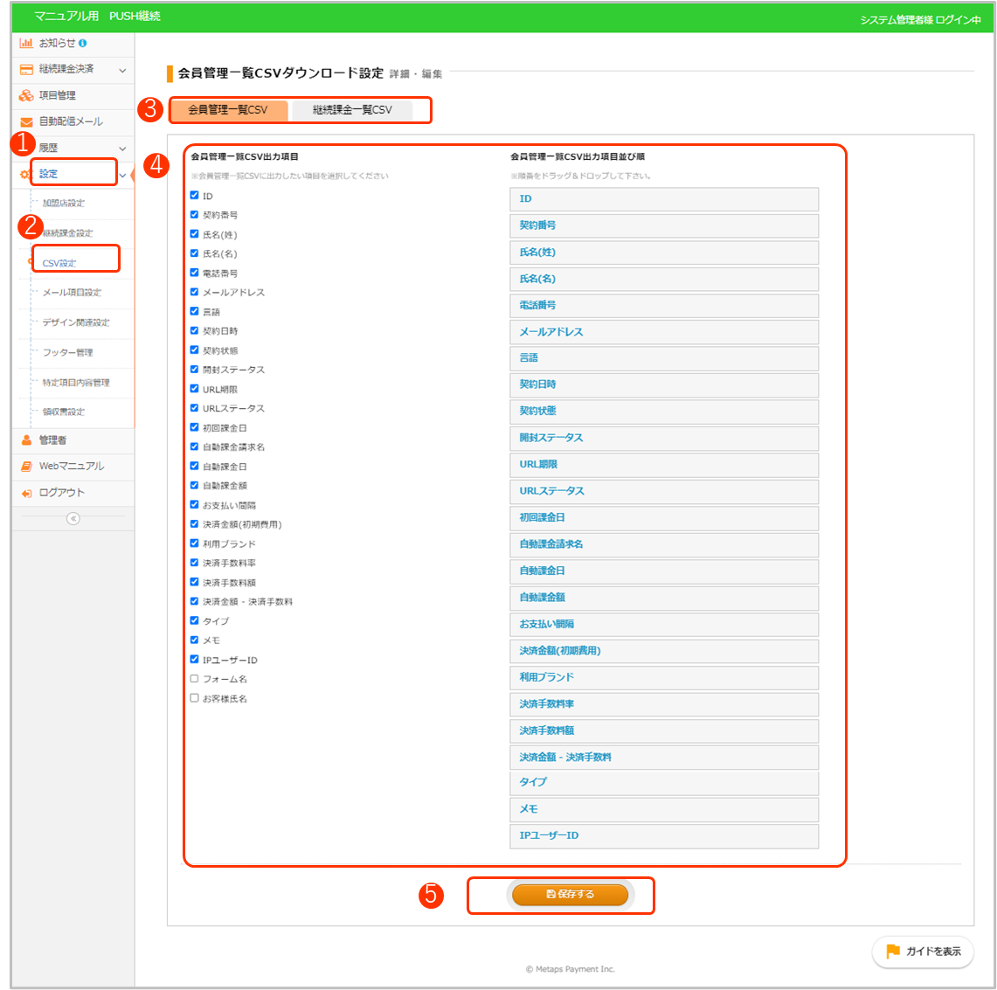
Task: Uncheck the 電話番号 checkbox
Action: (194, 273)
